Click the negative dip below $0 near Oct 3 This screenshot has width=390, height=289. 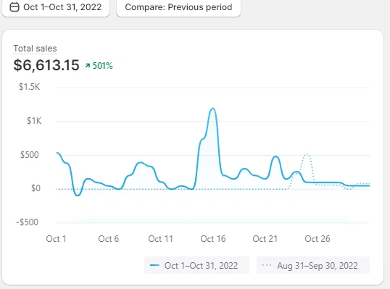78,195
